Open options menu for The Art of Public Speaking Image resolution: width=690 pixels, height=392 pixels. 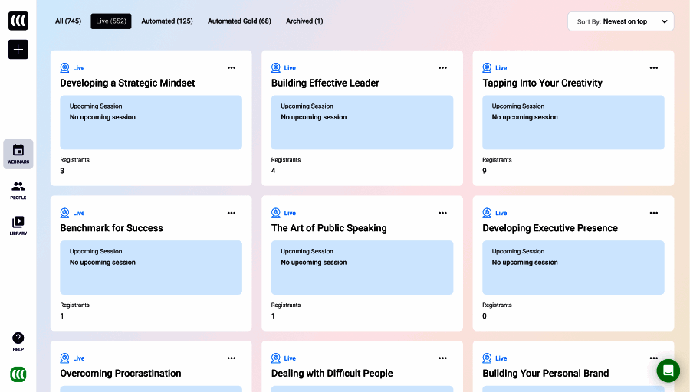tap(442, 213)
